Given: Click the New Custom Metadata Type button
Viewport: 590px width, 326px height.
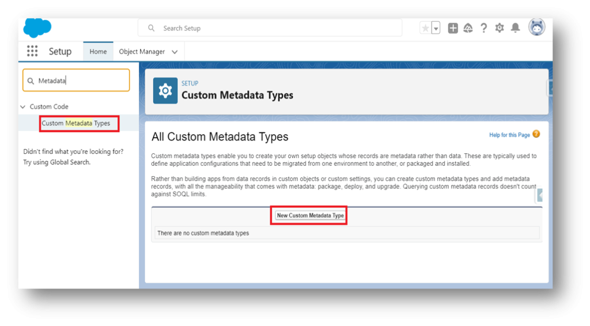Looking at the screenshot, I should pyautogui.click(x=310, y=215).
